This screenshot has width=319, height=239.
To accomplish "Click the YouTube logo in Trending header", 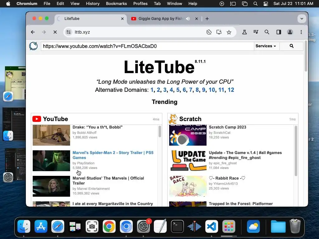I will point(37,119).
